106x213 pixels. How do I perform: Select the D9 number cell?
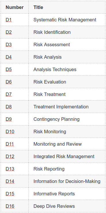pos(15,119)
